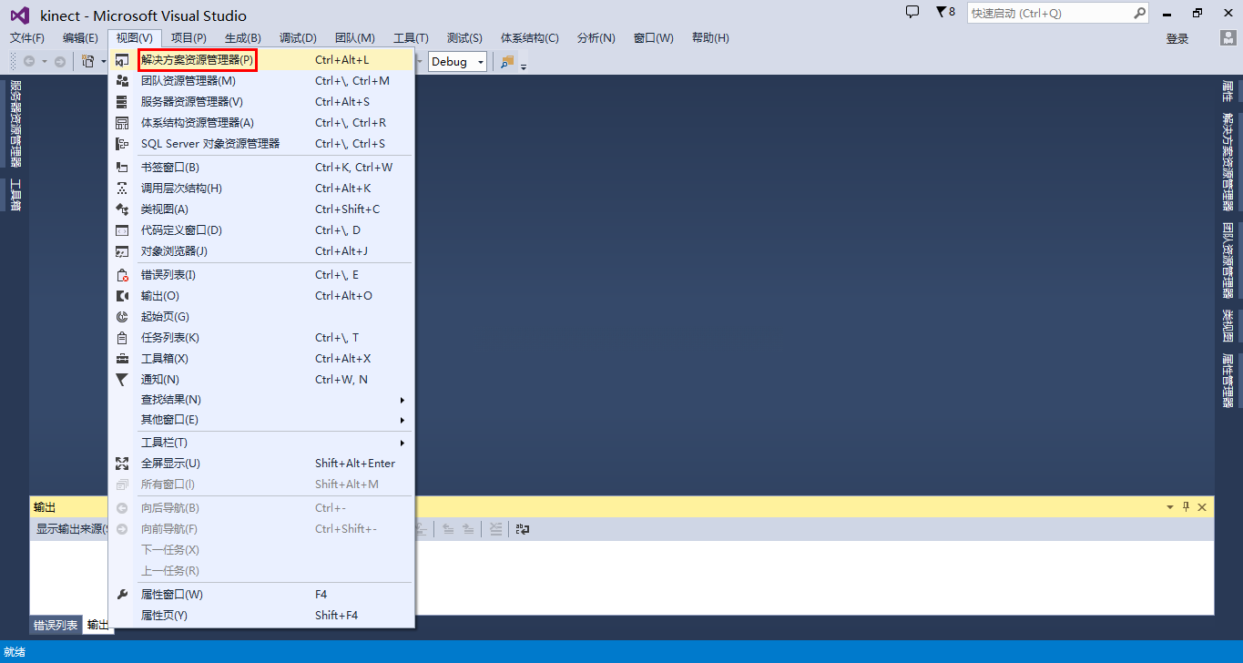The height and width of the screenshot is (663, 1243).
Task: Click the 就绪 status bar text
Action: 15,652
